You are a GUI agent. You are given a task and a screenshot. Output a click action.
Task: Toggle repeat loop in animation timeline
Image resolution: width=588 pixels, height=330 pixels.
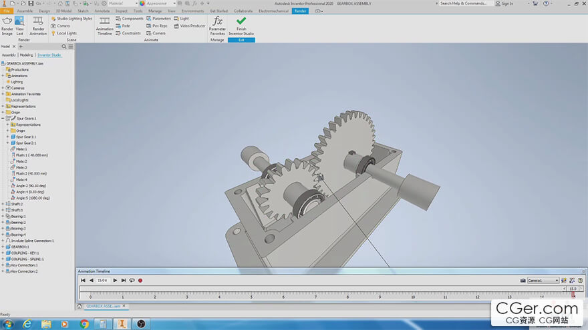[x=132, y=281]
